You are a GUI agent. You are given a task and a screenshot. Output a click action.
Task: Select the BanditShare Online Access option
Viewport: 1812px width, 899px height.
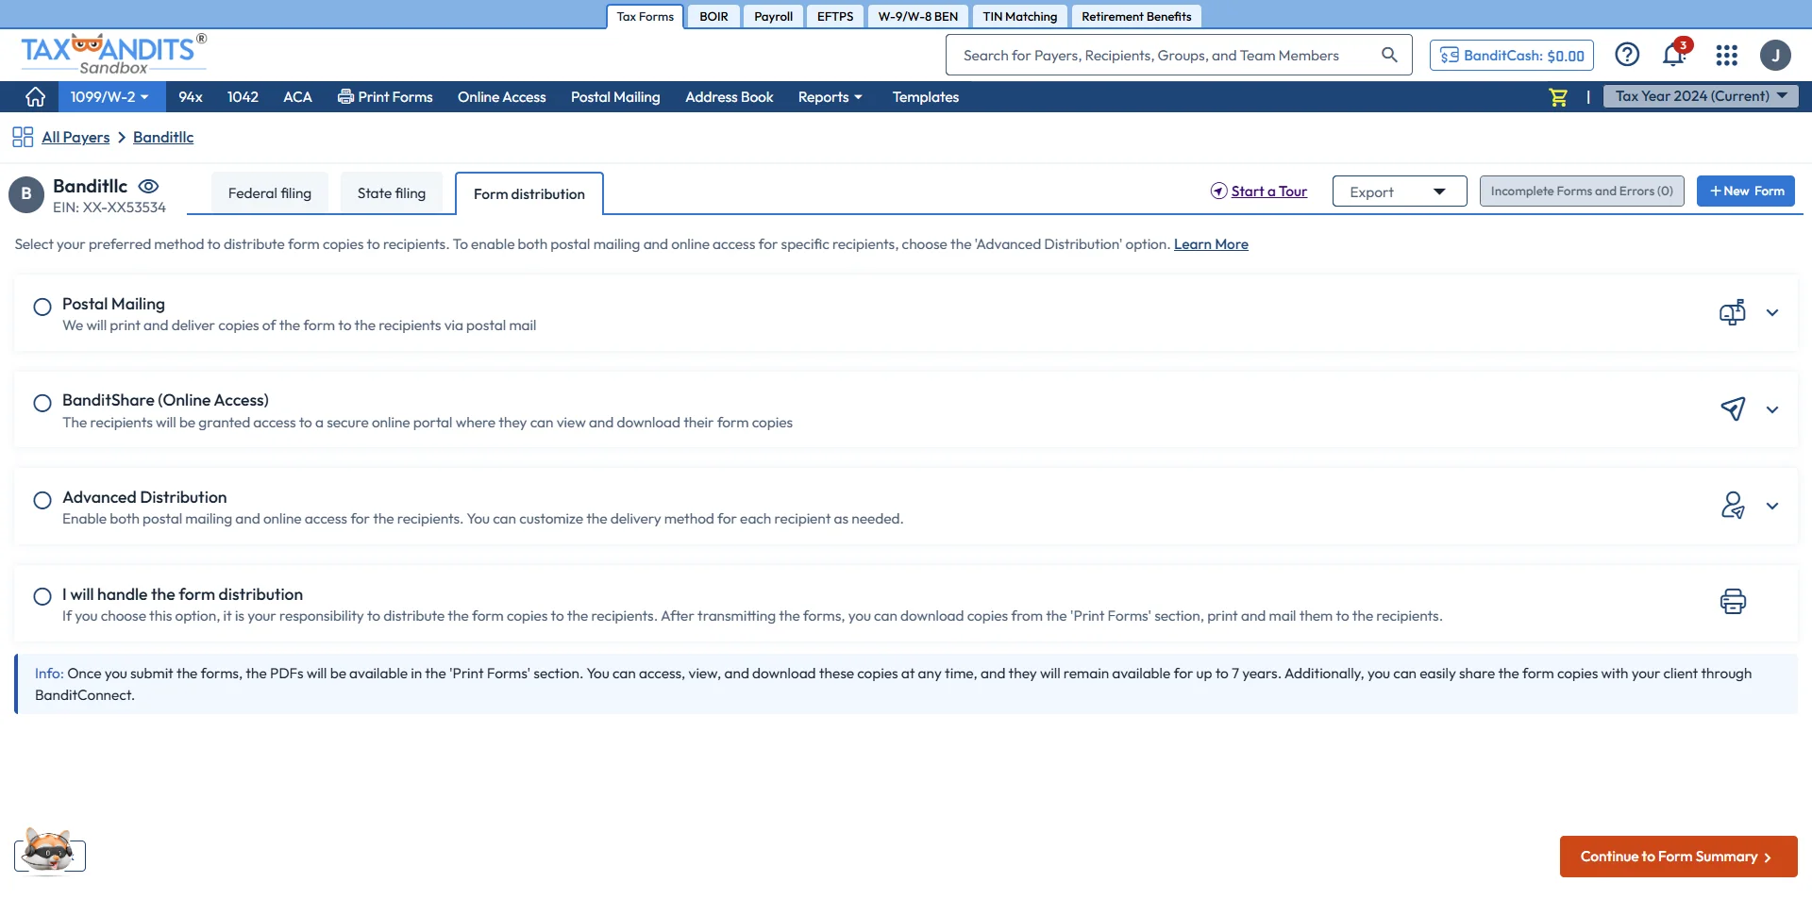click(42, 403)
